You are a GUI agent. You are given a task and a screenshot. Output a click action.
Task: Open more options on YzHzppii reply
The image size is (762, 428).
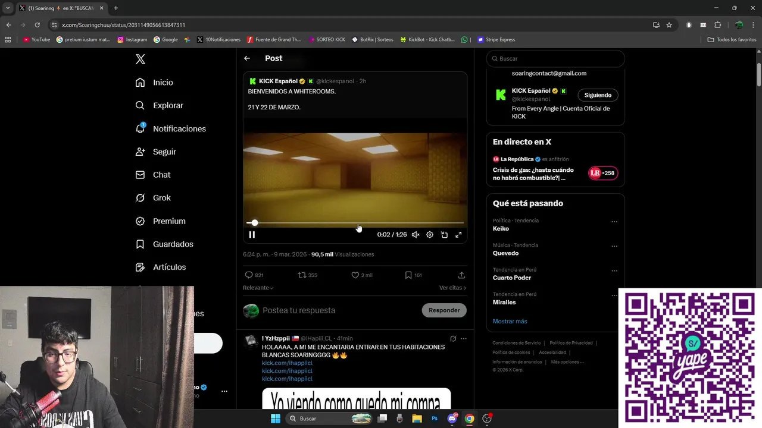(x=463, y=339)
